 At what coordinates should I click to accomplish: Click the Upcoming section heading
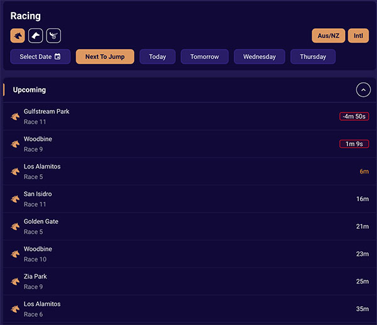click(x=30, y=90)
